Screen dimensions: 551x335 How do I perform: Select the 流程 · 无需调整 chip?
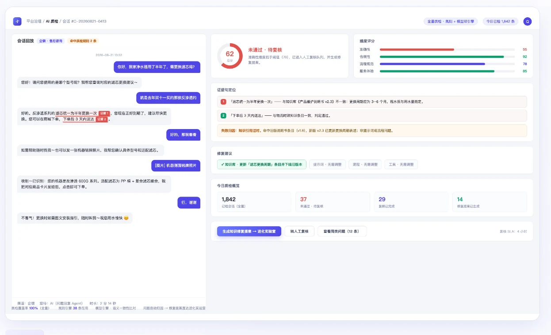(x=365, y=164)
